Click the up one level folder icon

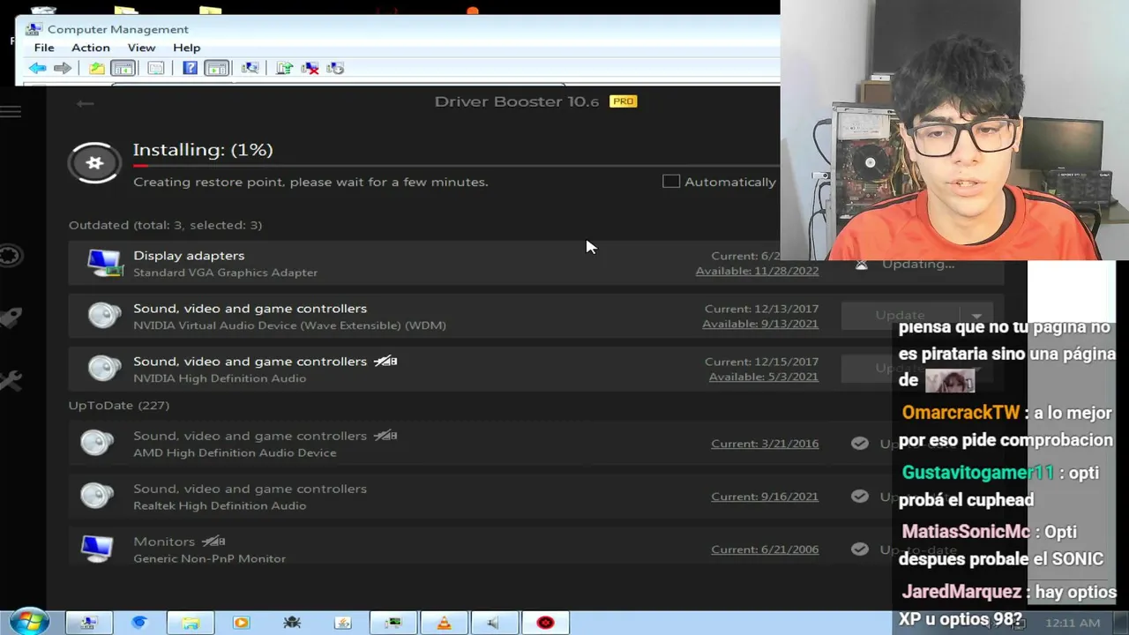coord(97,68)
